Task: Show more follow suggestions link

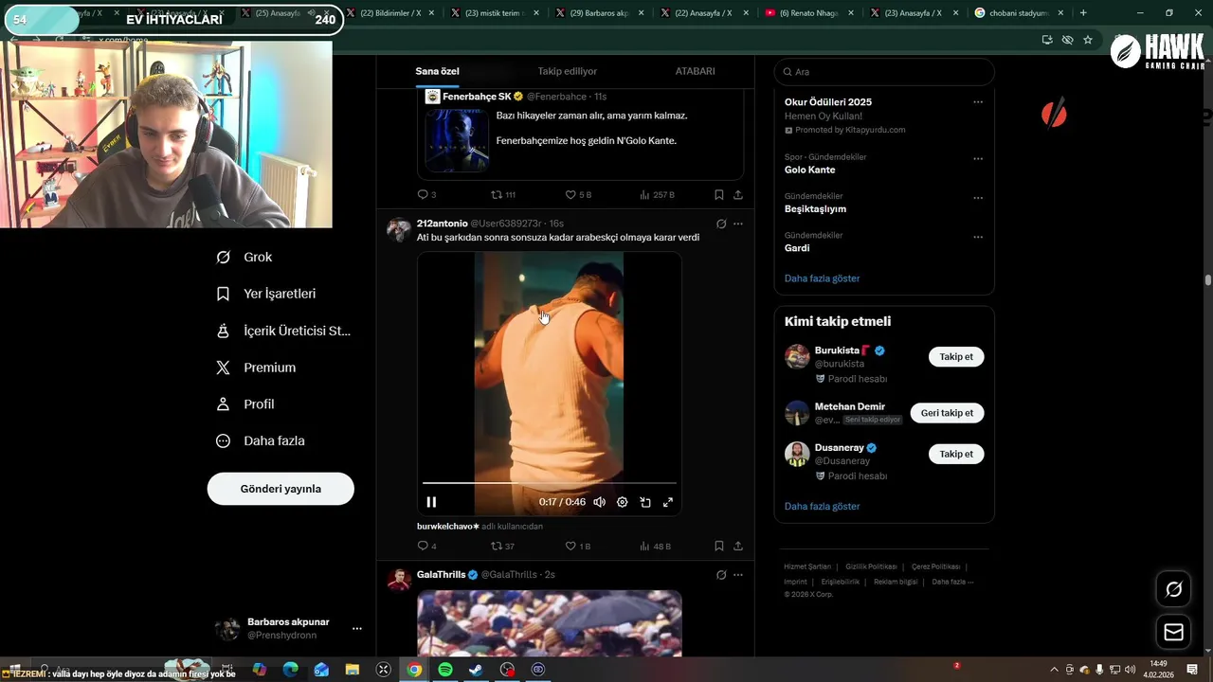Action: (822, 507)
